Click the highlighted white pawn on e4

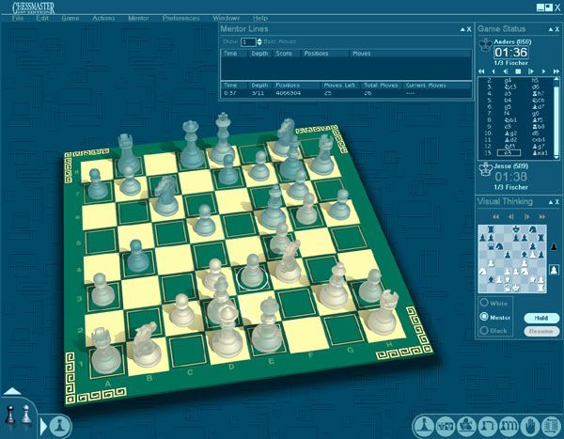tap(252, 271)
